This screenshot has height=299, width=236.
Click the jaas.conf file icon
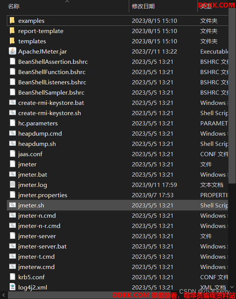click(x=13, y=154)
